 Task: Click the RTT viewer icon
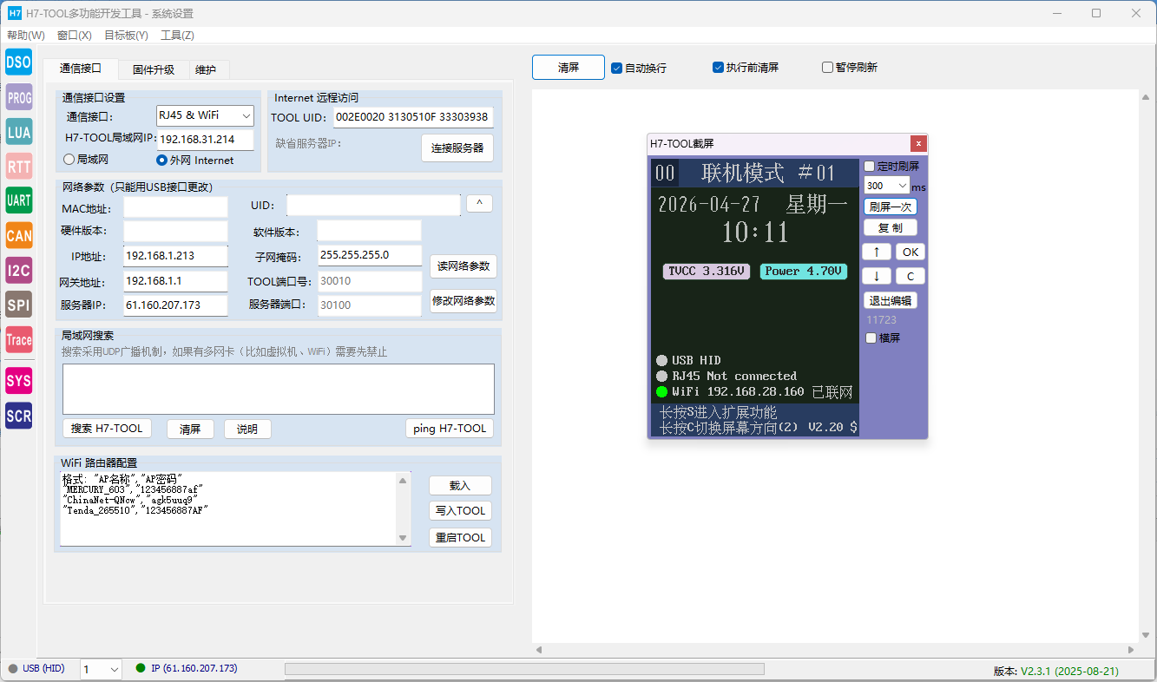click(x=18, y=166)
